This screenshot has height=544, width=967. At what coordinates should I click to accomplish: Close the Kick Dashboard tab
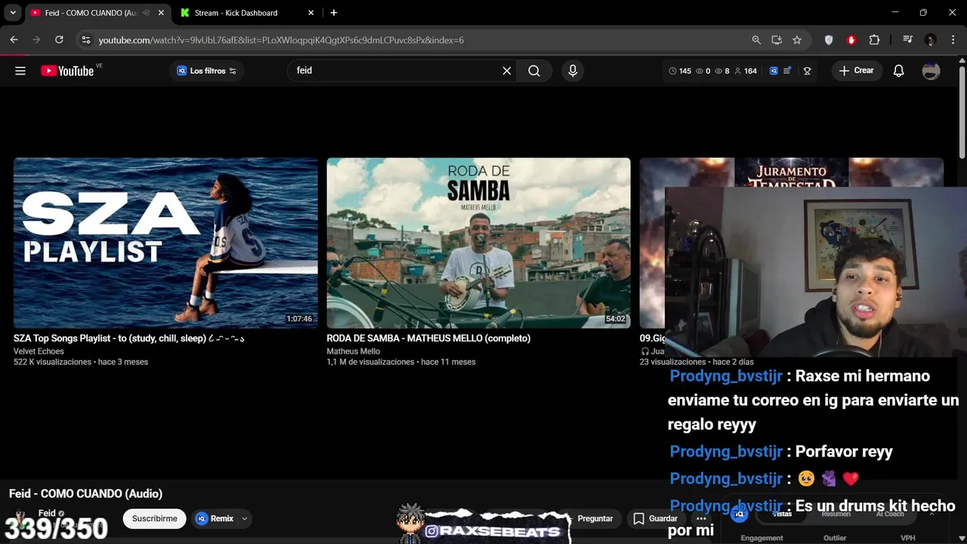coord(310,13)
